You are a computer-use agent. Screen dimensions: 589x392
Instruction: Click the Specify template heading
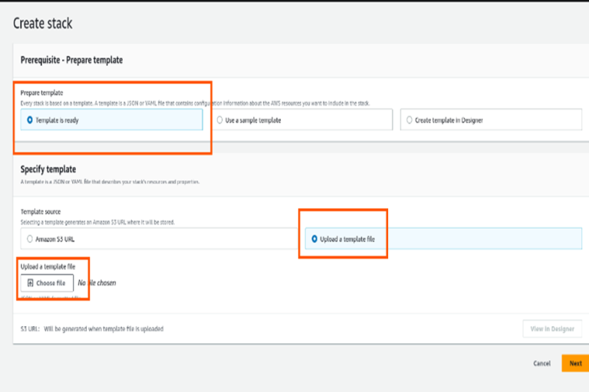[48, 169]
